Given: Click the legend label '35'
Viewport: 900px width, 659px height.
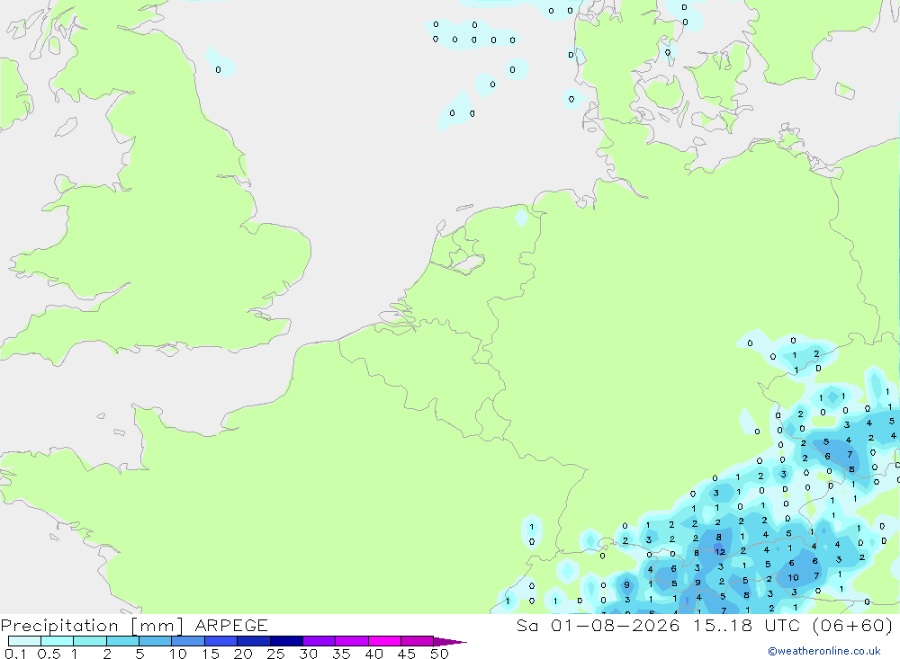Looking at the screenshot, I should (x=341, y=654).
